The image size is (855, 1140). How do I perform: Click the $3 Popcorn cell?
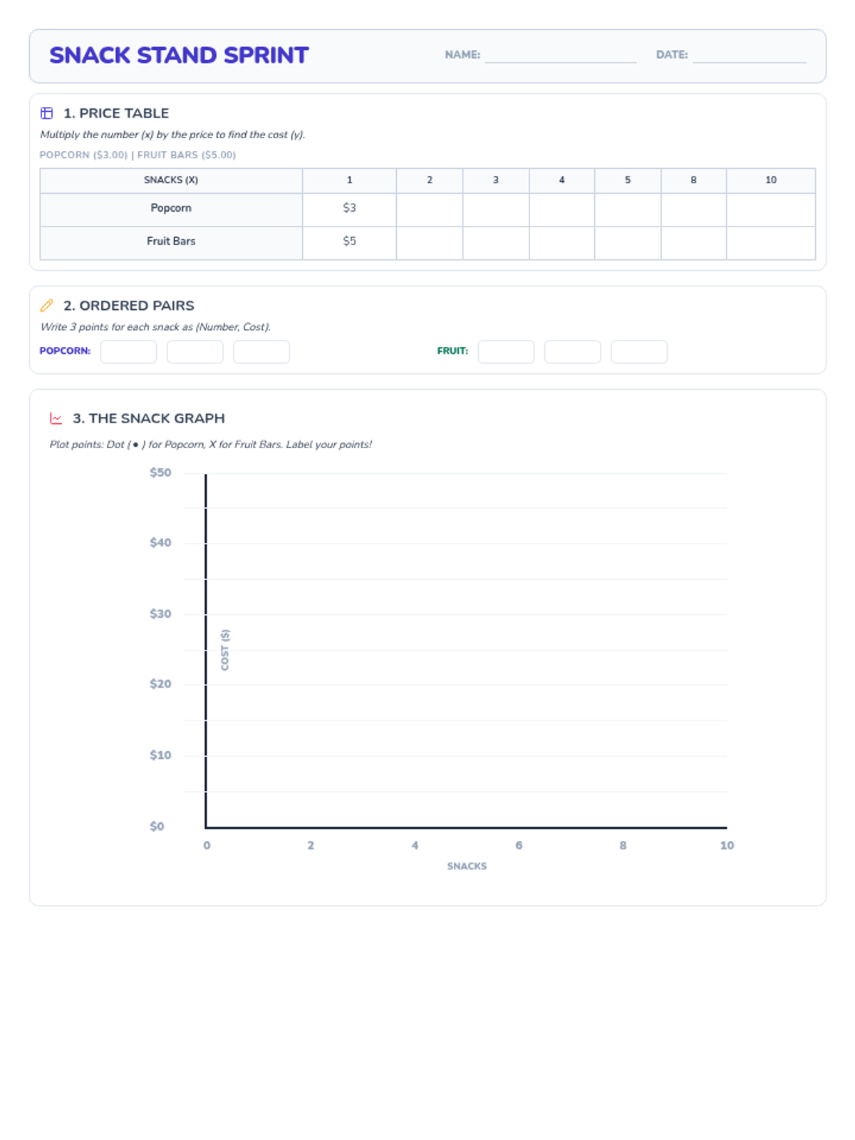tap(349, 208)
